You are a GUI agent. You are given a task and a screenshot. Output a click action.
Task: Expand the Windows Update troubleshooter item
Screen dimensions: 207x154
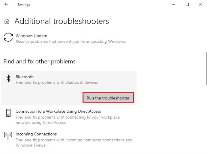pos(68,39)
